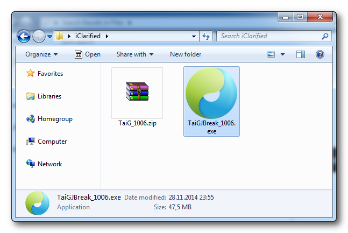
Task: Toggle the preview pane
Action: 301,54
